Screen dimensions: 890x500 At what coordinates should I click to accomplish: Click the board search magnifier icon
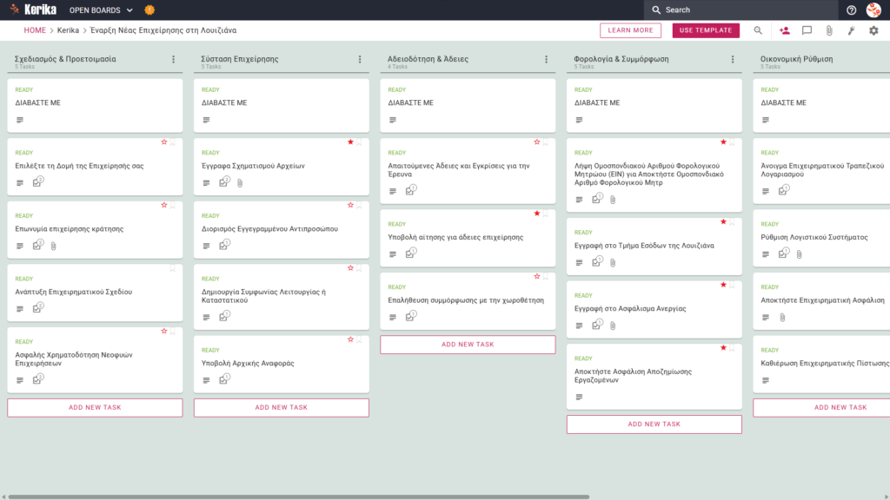[758, 30]
